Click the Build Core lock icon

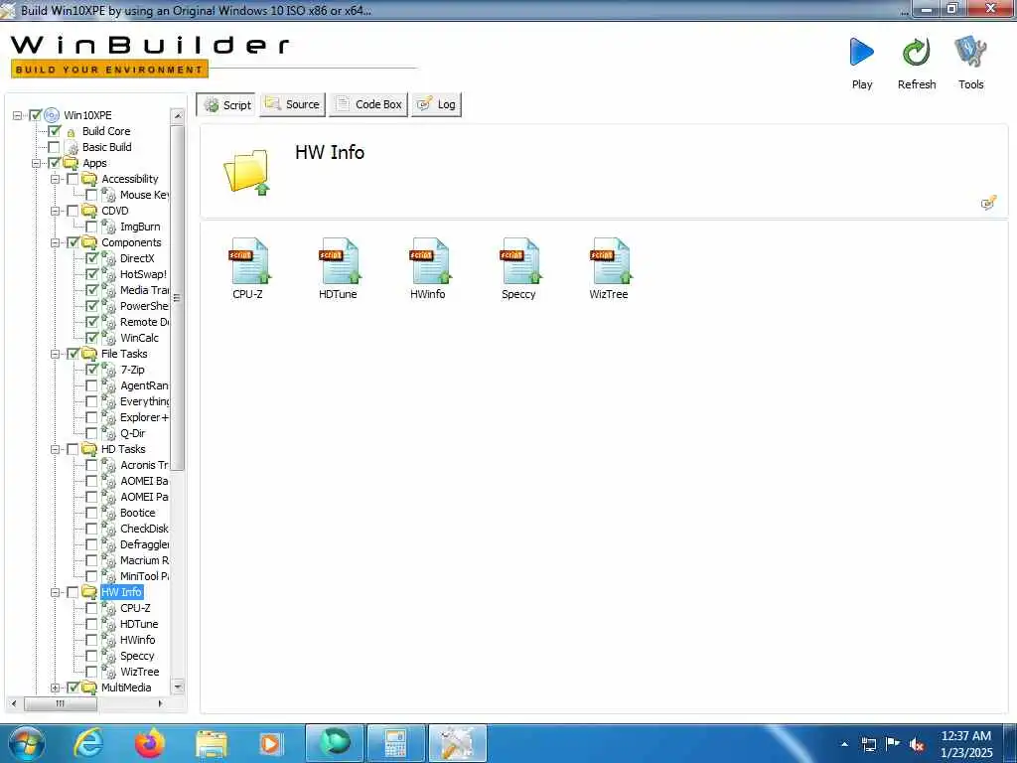click(72, 132)
